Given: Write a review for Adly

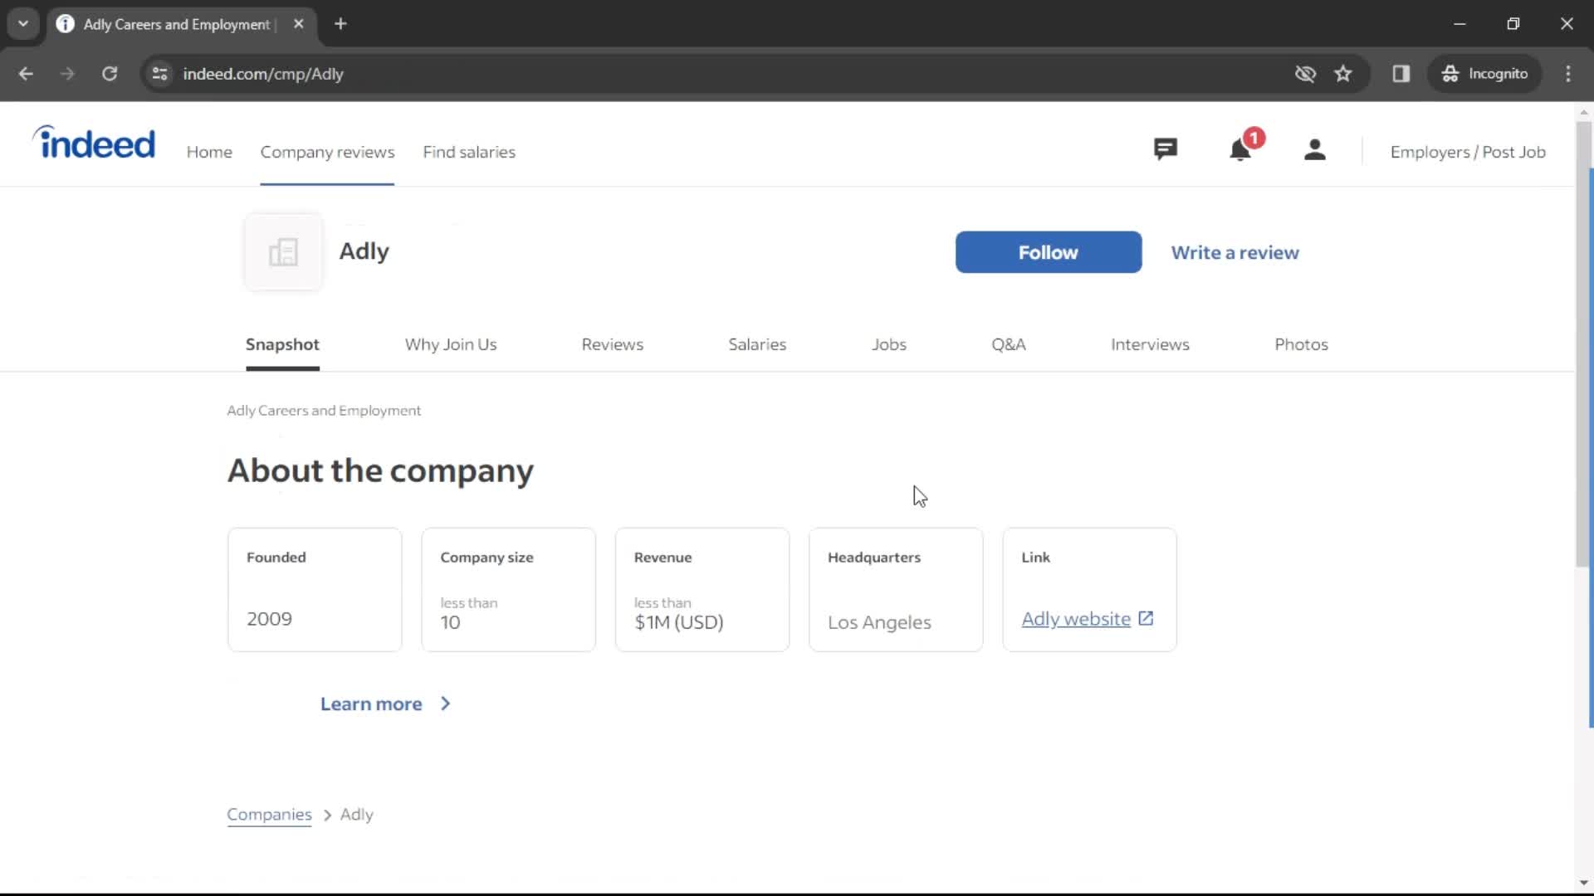Looking at the screenshot, I should [1235, 253].
